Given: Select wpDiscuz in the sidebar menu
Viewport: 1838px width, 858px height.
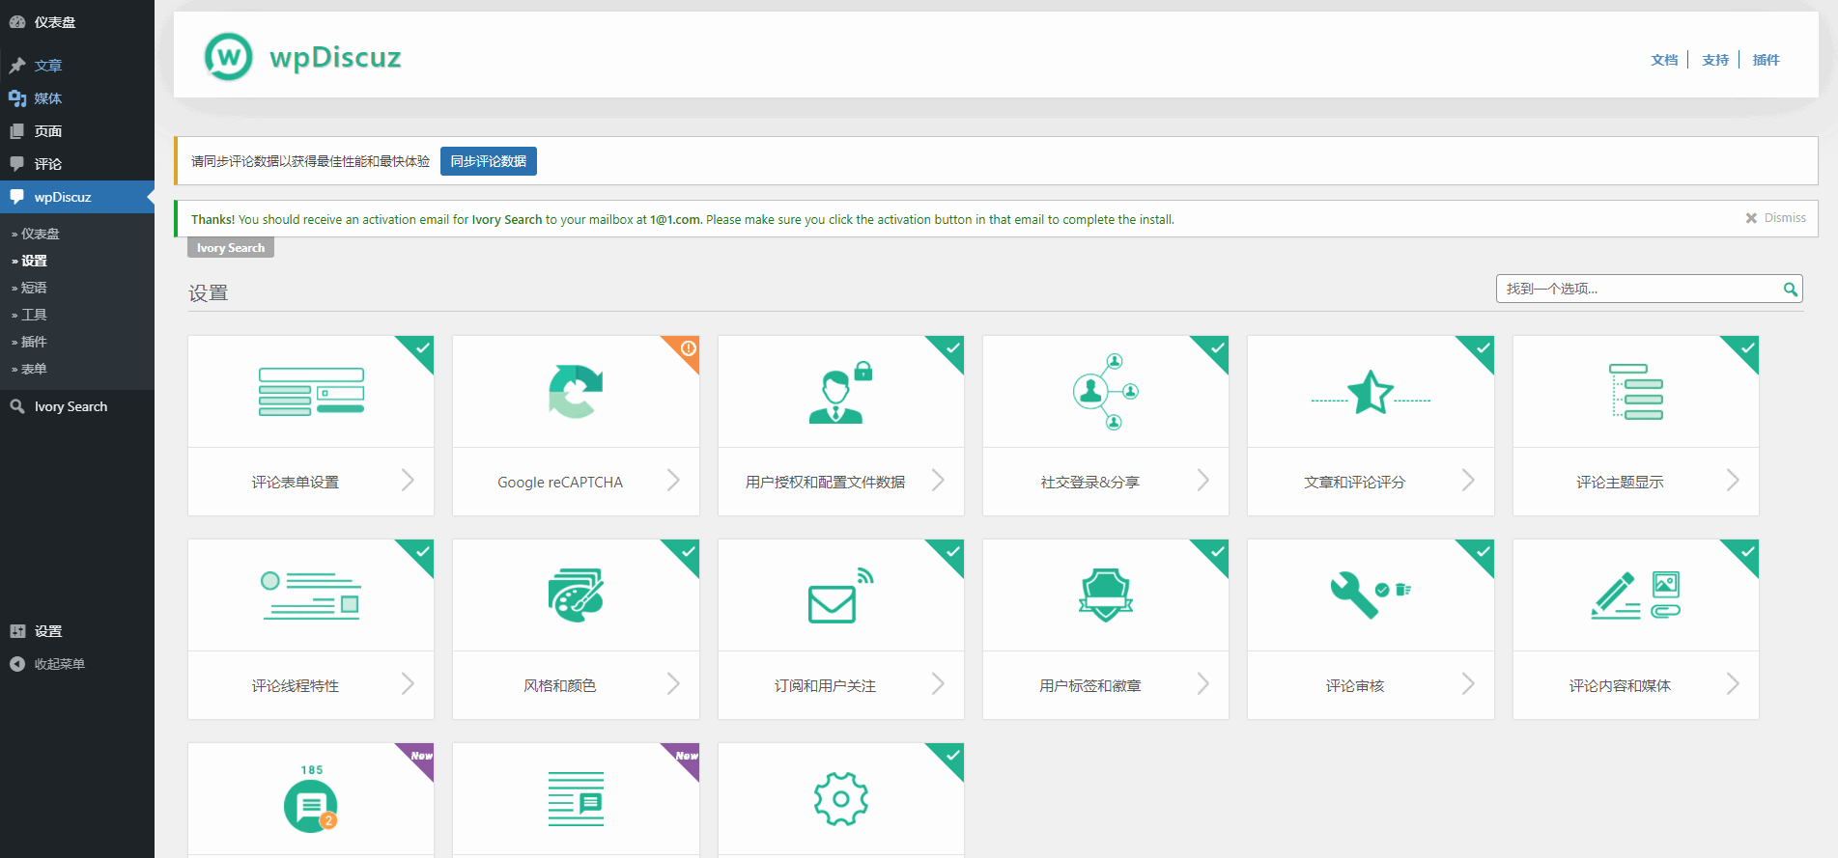Looking at the screenshot, I should pyautogui.click(x=77, y=197).
